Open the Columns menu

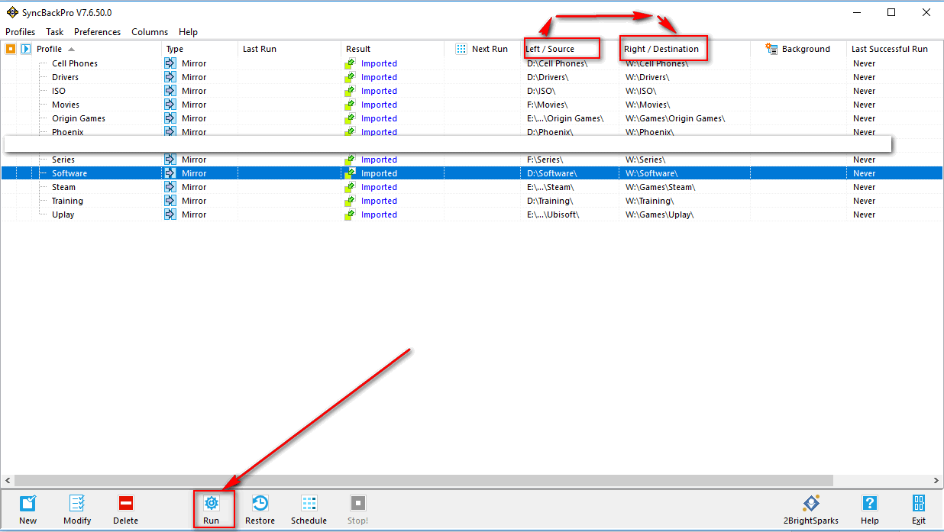(x=150, y=32)
